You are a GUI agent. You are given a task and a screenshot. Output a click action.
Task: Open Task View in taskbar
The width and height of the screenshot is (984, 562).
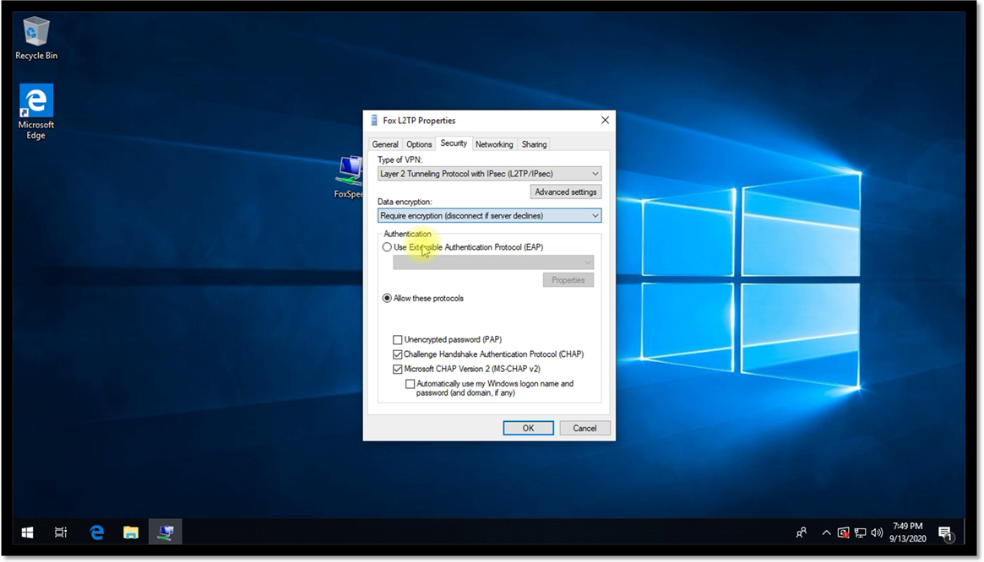click(61, 532)
